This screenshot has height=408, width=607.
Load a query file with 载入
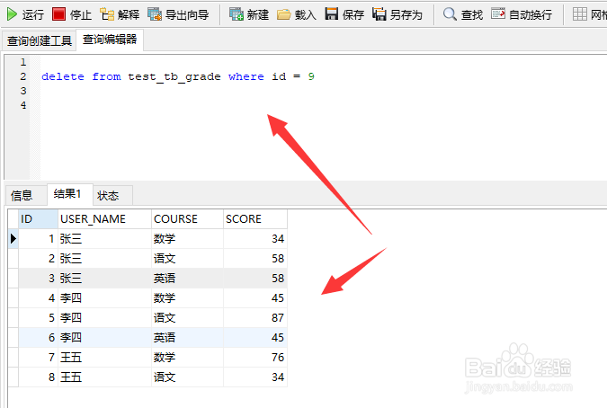pyautogui.click(x=297, y=14)
